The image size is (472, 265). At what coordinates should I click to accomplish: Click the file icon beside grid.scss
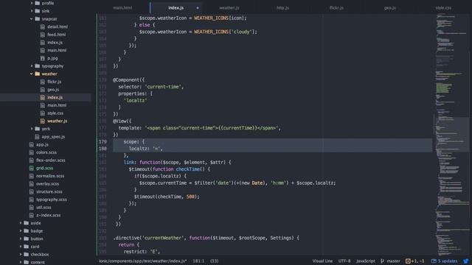pos(31,169)
